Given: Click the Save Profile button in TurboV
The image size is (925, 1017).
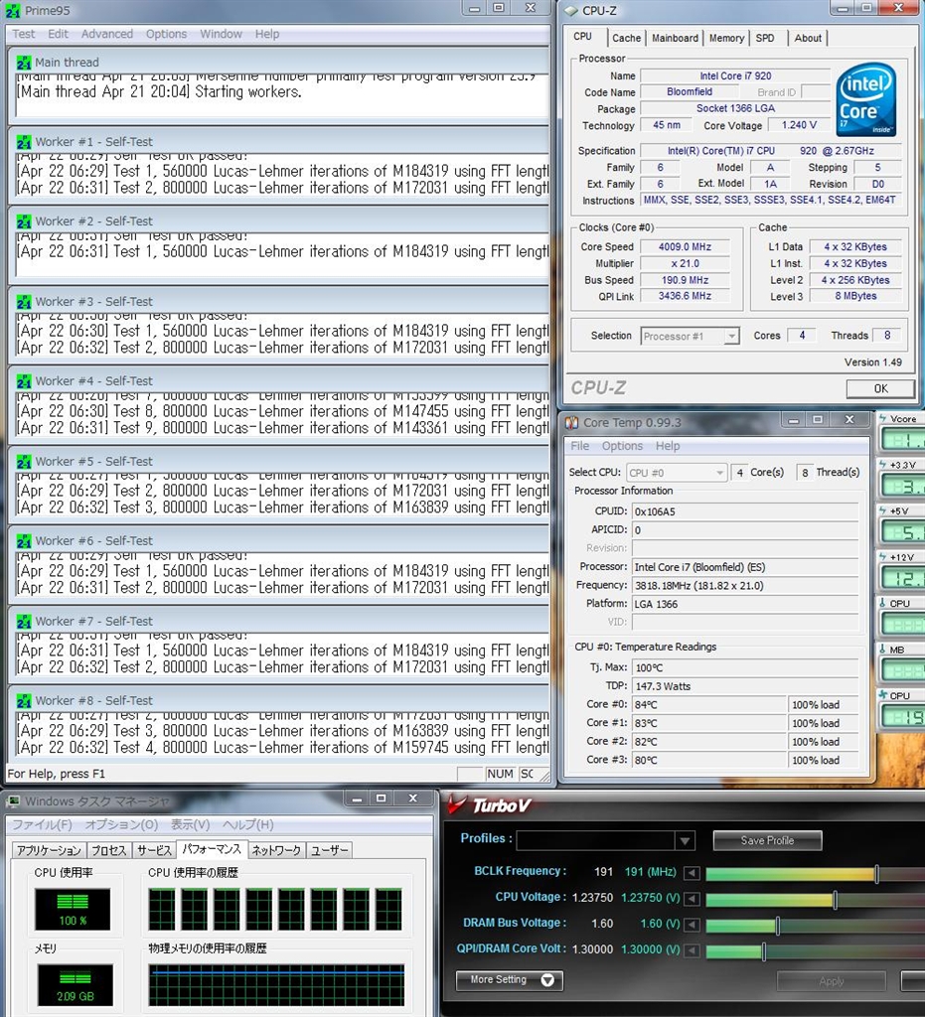Looking at the screenshot, I should click(x=767, y=840).
